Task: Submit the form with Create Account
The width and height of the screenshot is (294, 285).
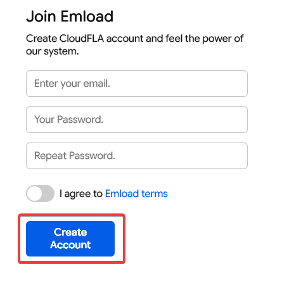Action: point(70,239)
